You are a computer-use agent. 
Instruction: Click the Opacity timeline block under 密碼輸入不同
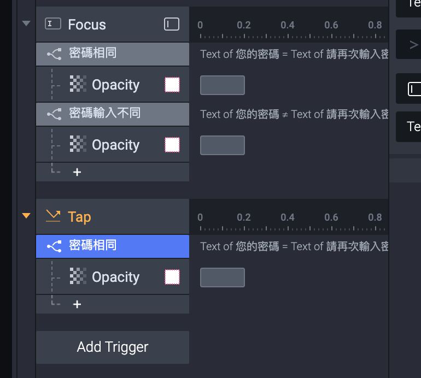223,145
